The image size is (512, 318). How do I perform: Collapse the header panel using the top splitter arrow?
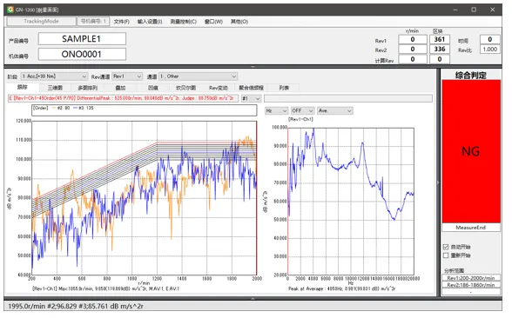point(253,66)
